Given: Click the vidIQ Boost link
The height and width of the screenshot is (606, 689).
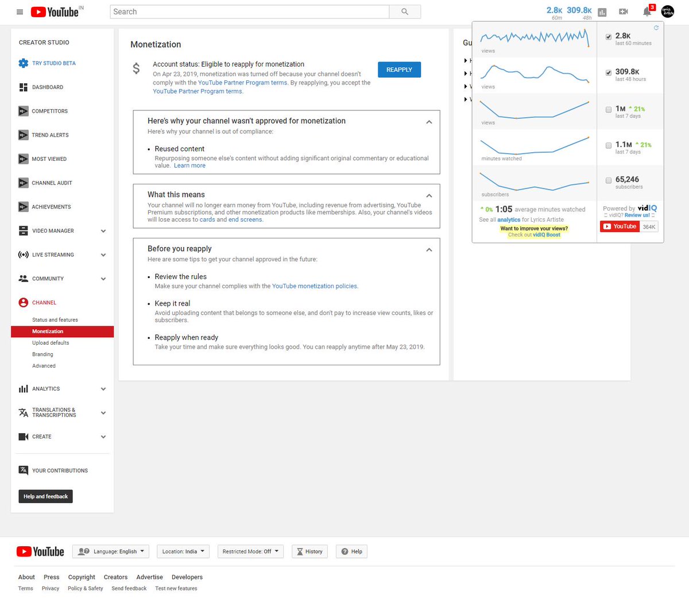Looking at the screenshot, I should (546, 235).
